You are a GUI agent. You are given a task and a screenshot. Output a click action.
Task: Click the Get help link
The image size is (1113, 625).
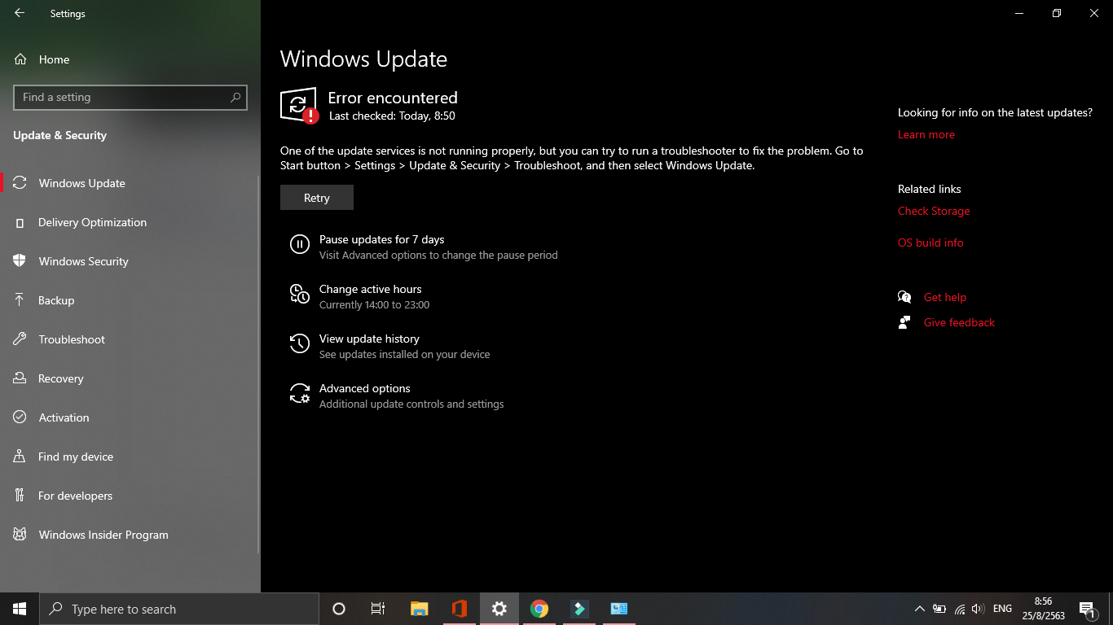[945, 297]
